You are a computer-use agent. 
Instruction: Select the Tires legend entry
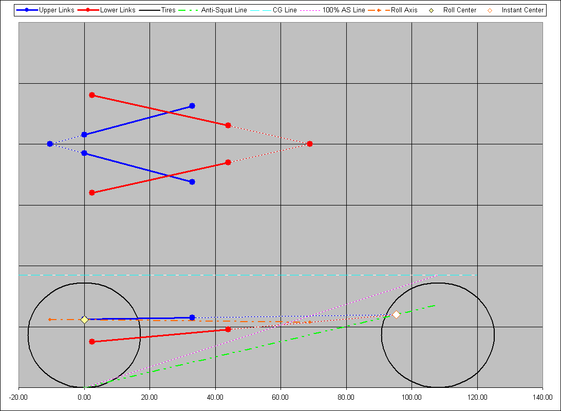point(157,10)
